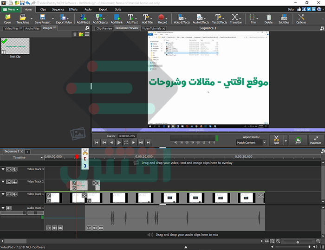
Task: Open the Export ribbon tab
Action: tap(103, 9)
